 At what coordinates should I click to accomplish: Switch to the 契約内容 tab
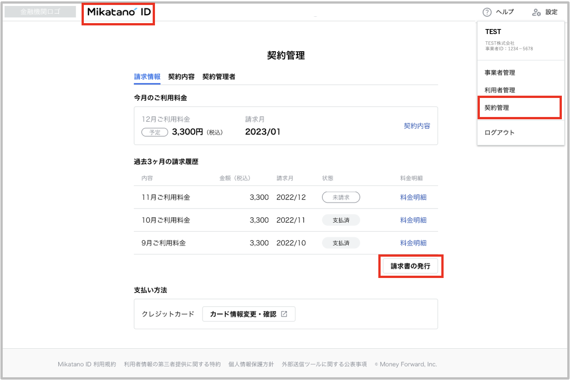tap(181, 77)
